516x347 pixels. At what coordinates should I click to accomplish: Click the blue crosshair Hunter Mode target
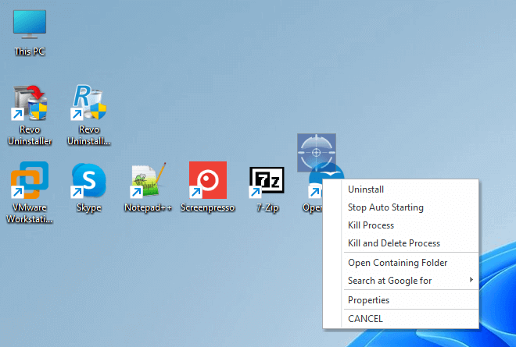click(317, 152)
